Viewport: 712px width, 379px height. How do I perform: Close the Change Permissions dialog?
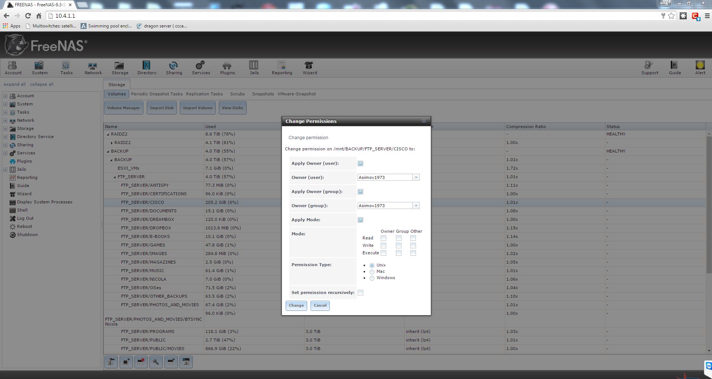424,121
